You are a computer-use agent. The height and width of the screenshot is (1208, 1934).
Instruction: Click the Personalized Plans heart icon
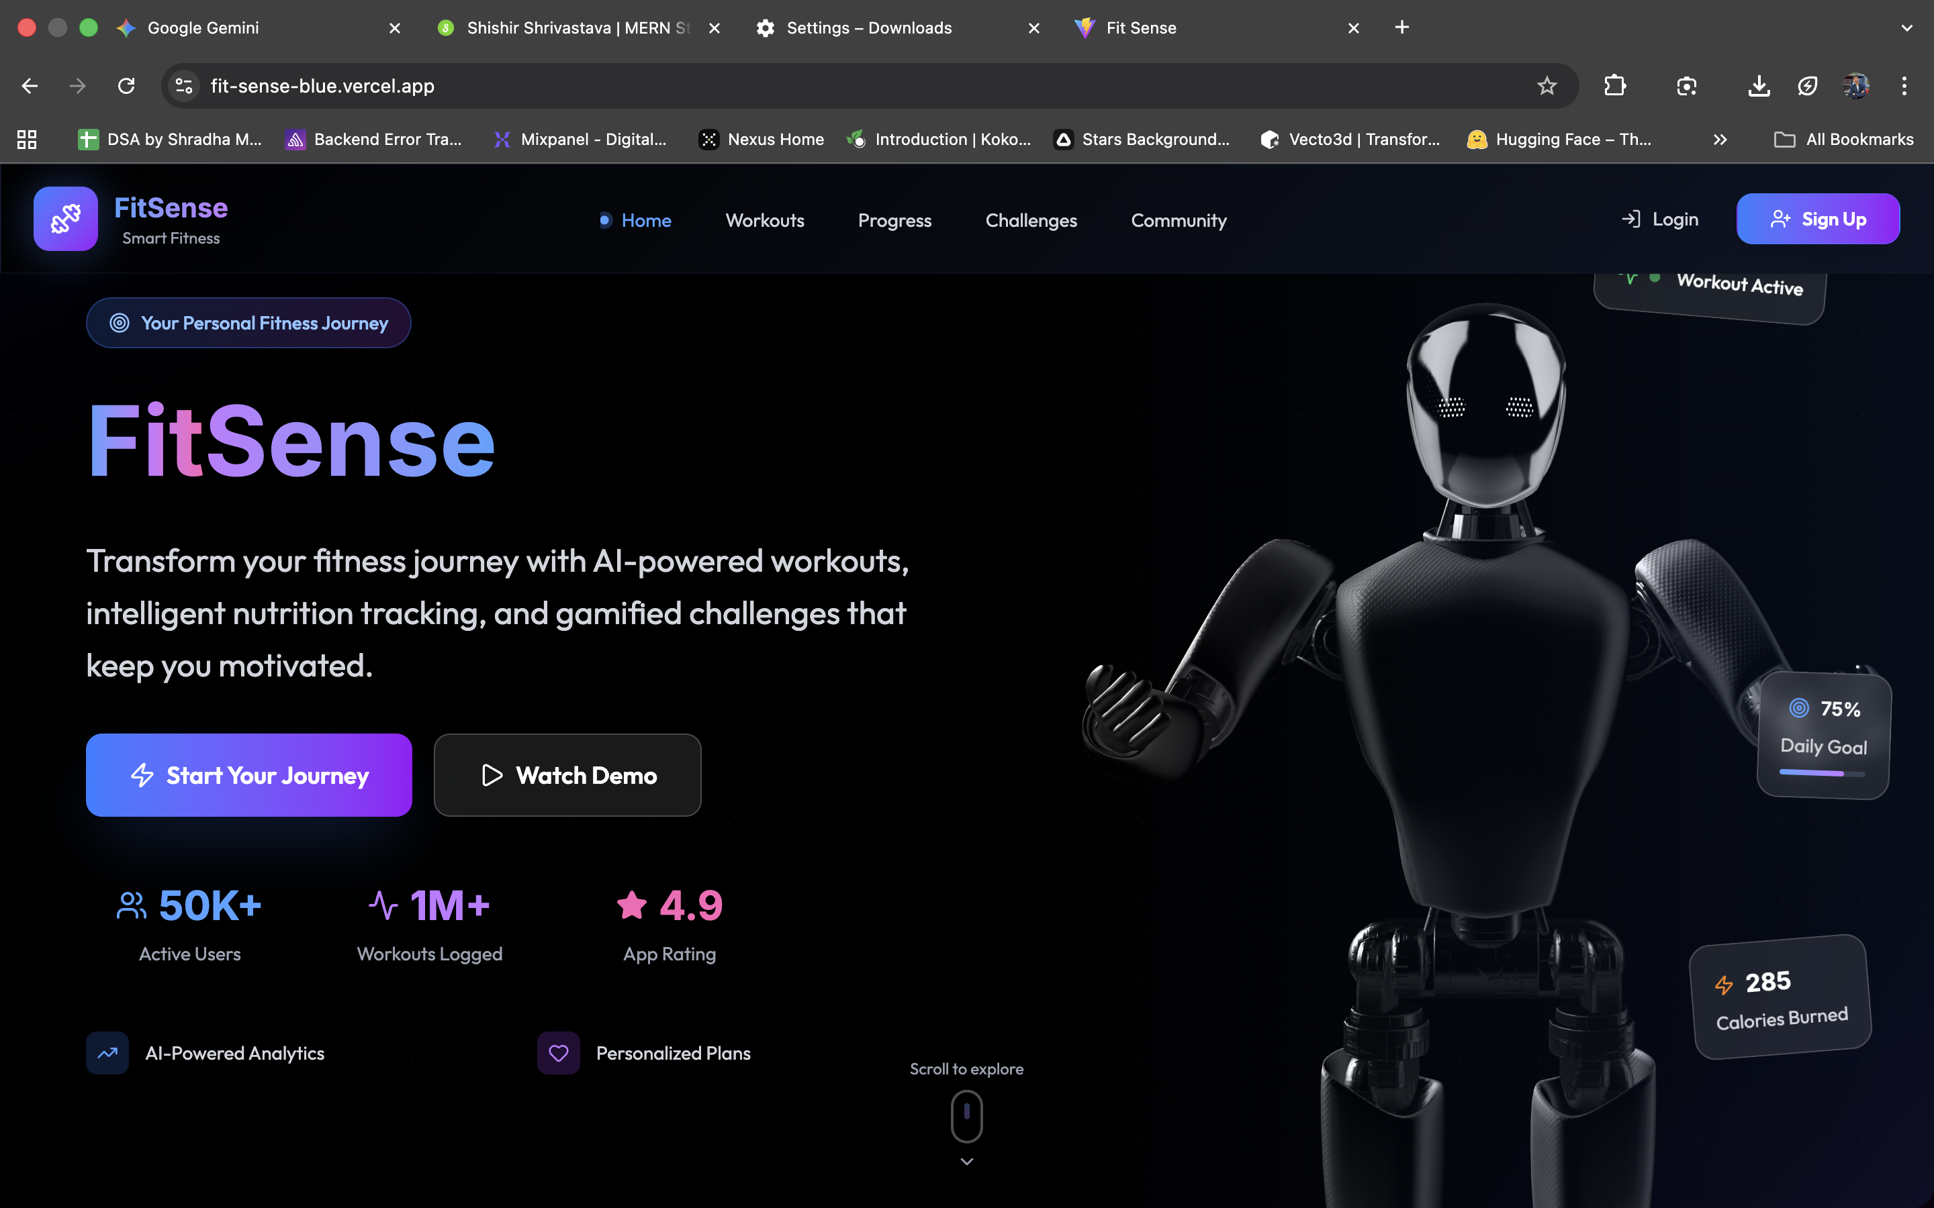click(559, 1053)
